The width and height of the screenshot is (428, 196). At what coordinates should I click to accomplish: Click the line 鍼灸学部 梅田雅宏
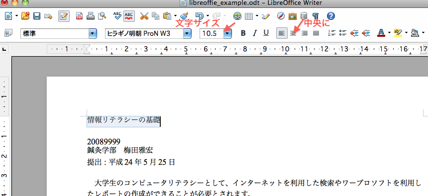[x=120, y=150]
